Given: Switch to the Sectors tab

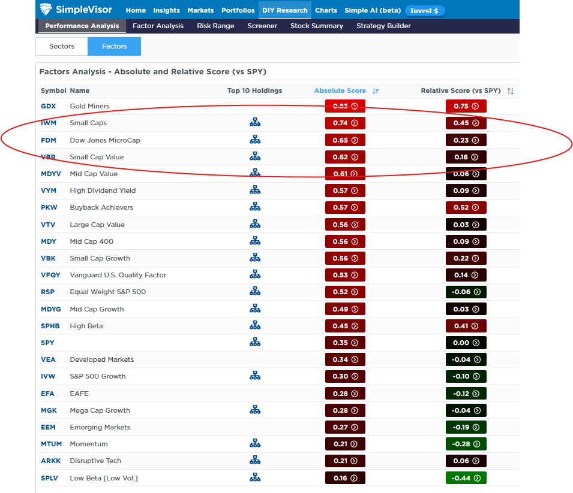Looking at the screenshot, I should pyautogui.click(x=62, y=46).
